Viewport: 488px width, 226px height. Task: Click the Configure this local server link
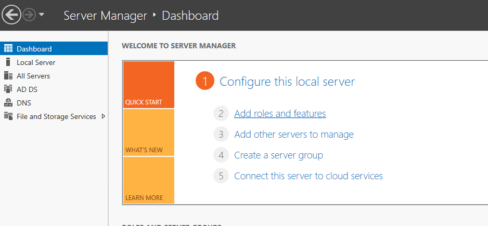(287, 82)
